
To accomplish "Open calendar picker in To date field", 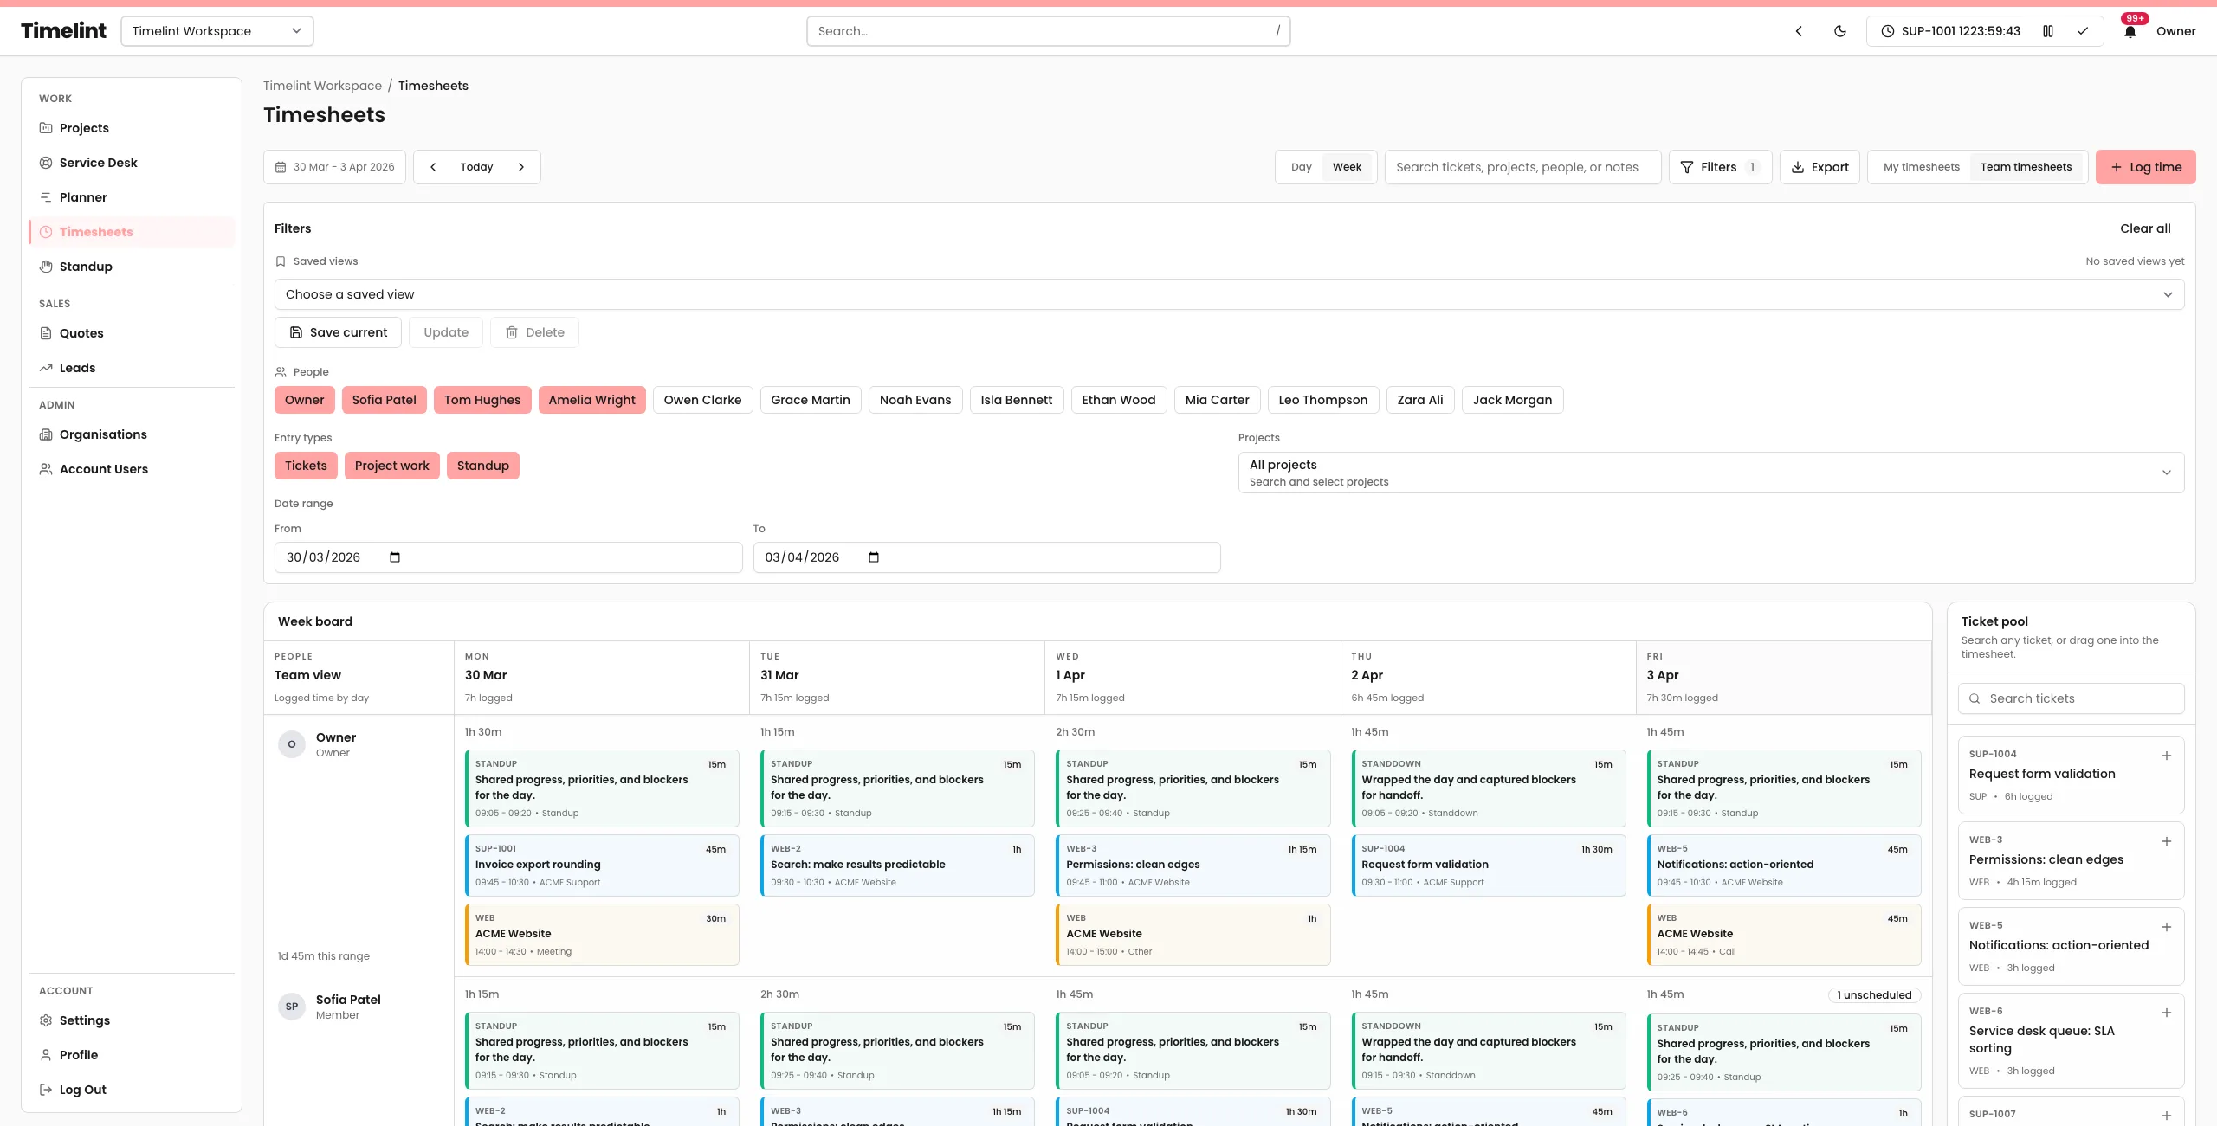I will pos(874,557).
